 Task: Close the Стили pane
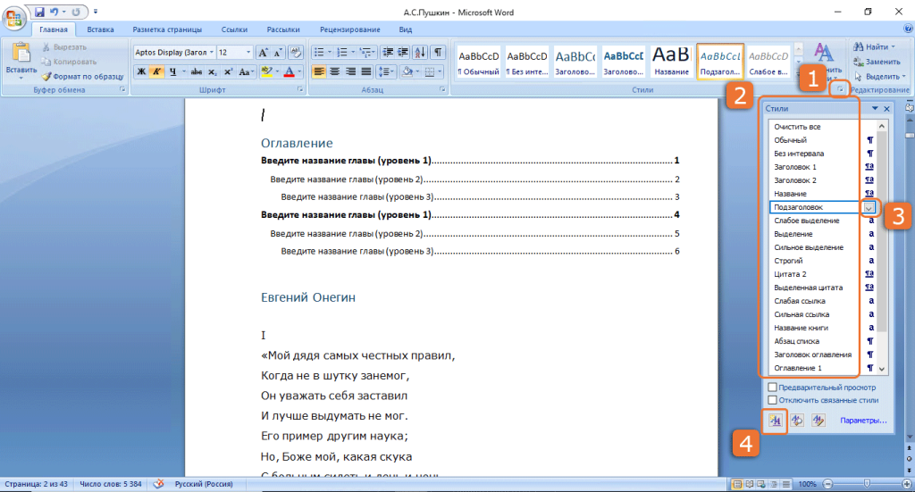click(x=886, y=108)
